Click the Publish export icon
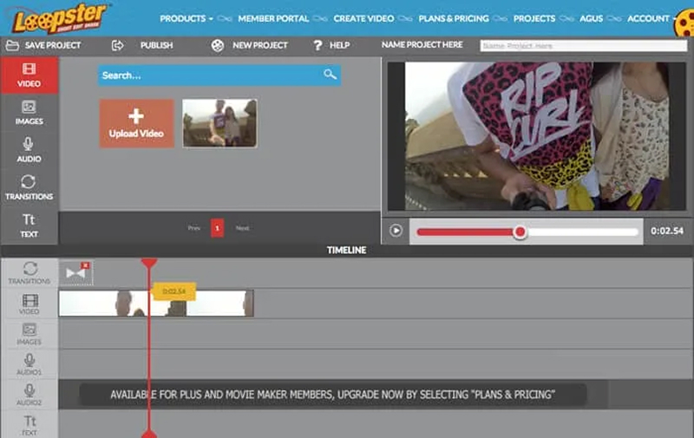694x438 pixels. click(117, 46)
